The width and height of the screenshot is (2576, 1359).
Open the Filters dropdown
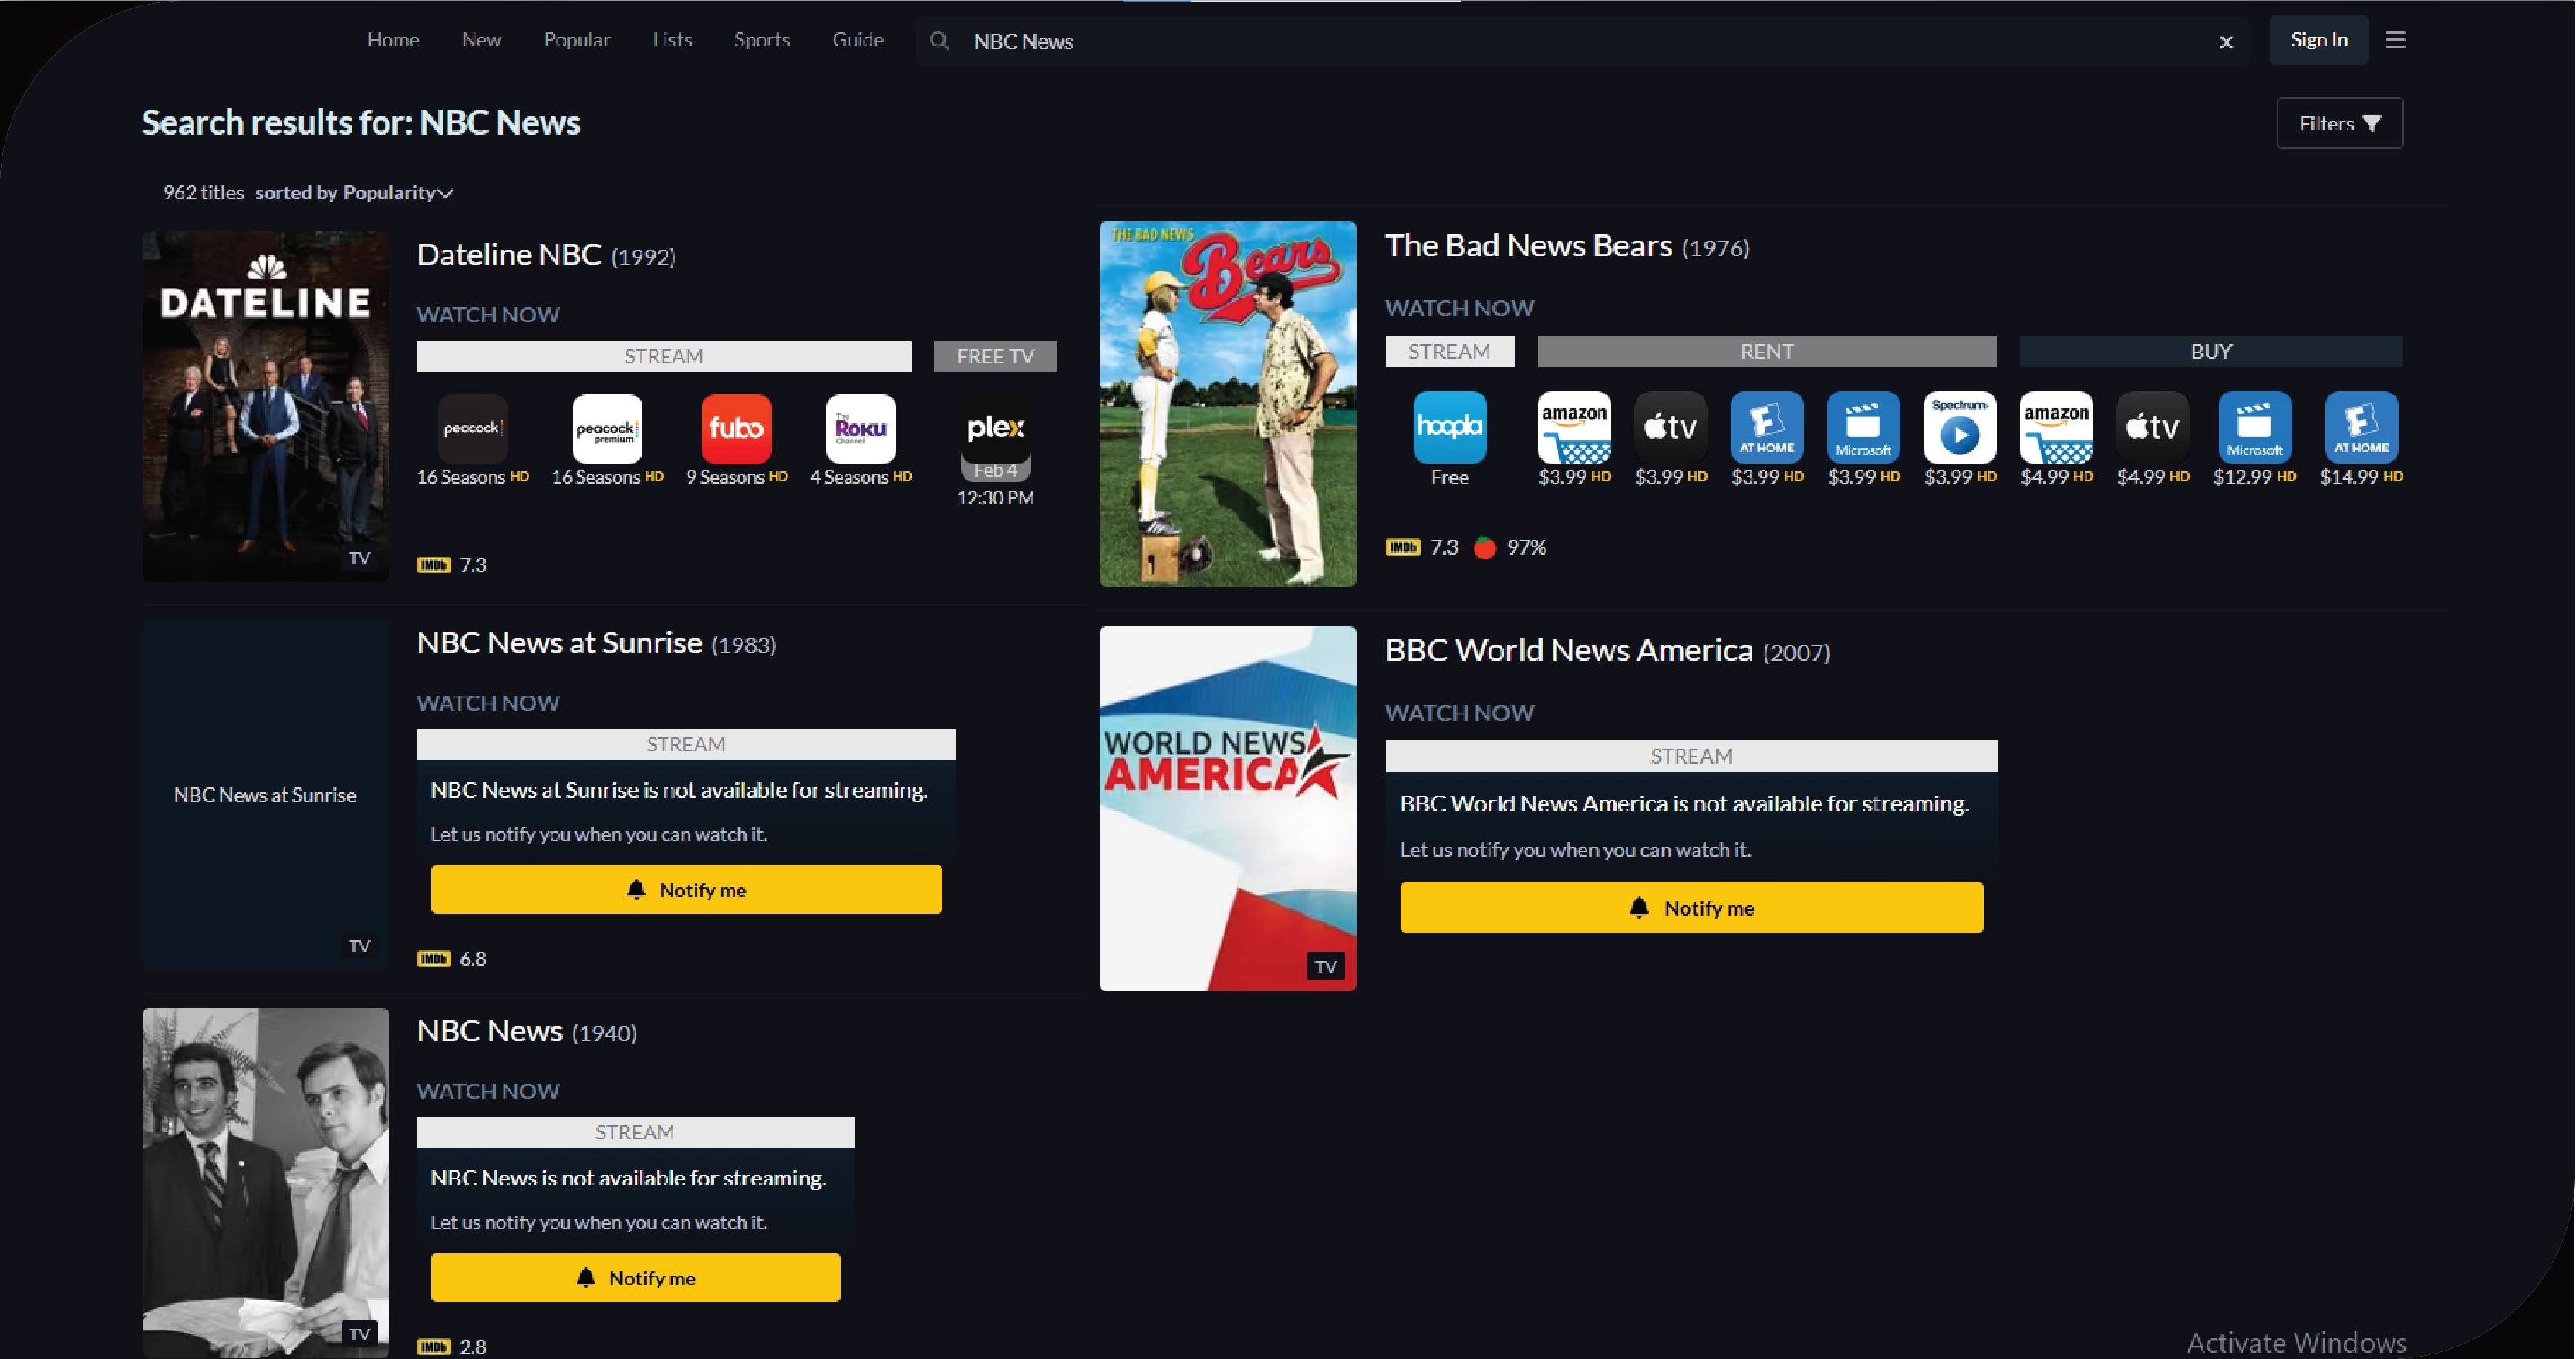[x=2339, y=123]
